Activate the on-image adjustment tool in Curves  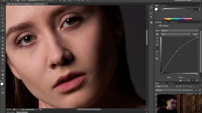157,34
